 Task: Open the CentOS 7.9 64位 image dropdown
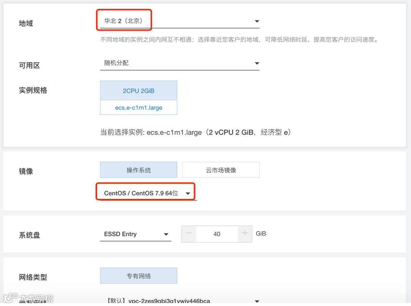(x=148, y=193)
